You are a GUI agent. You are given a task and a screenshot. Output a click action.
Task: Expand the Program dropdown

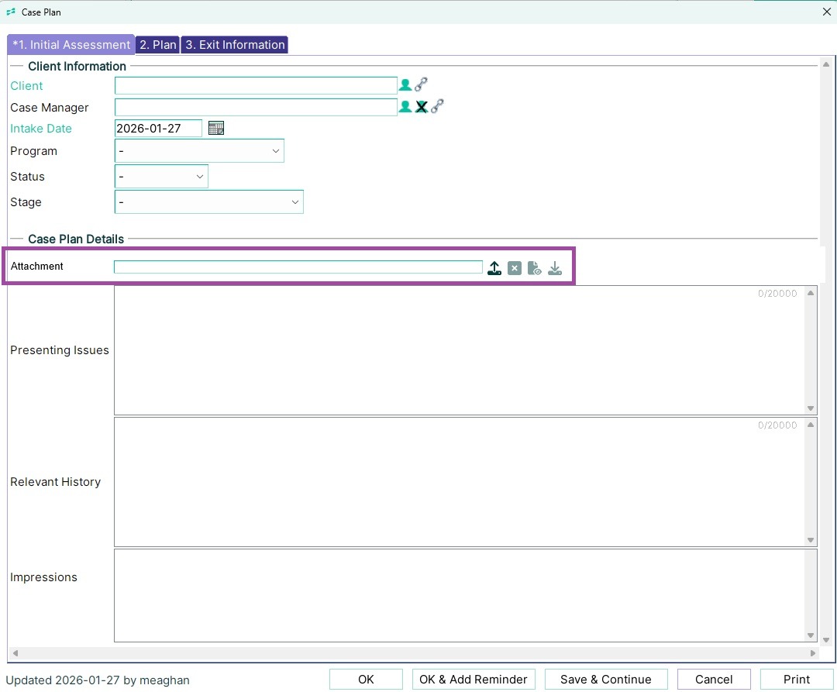click(199, 151)
